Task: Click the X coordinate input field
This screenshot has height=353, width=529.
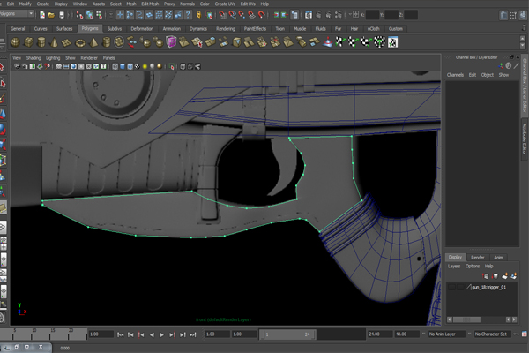Action: (x=372, y=15)
